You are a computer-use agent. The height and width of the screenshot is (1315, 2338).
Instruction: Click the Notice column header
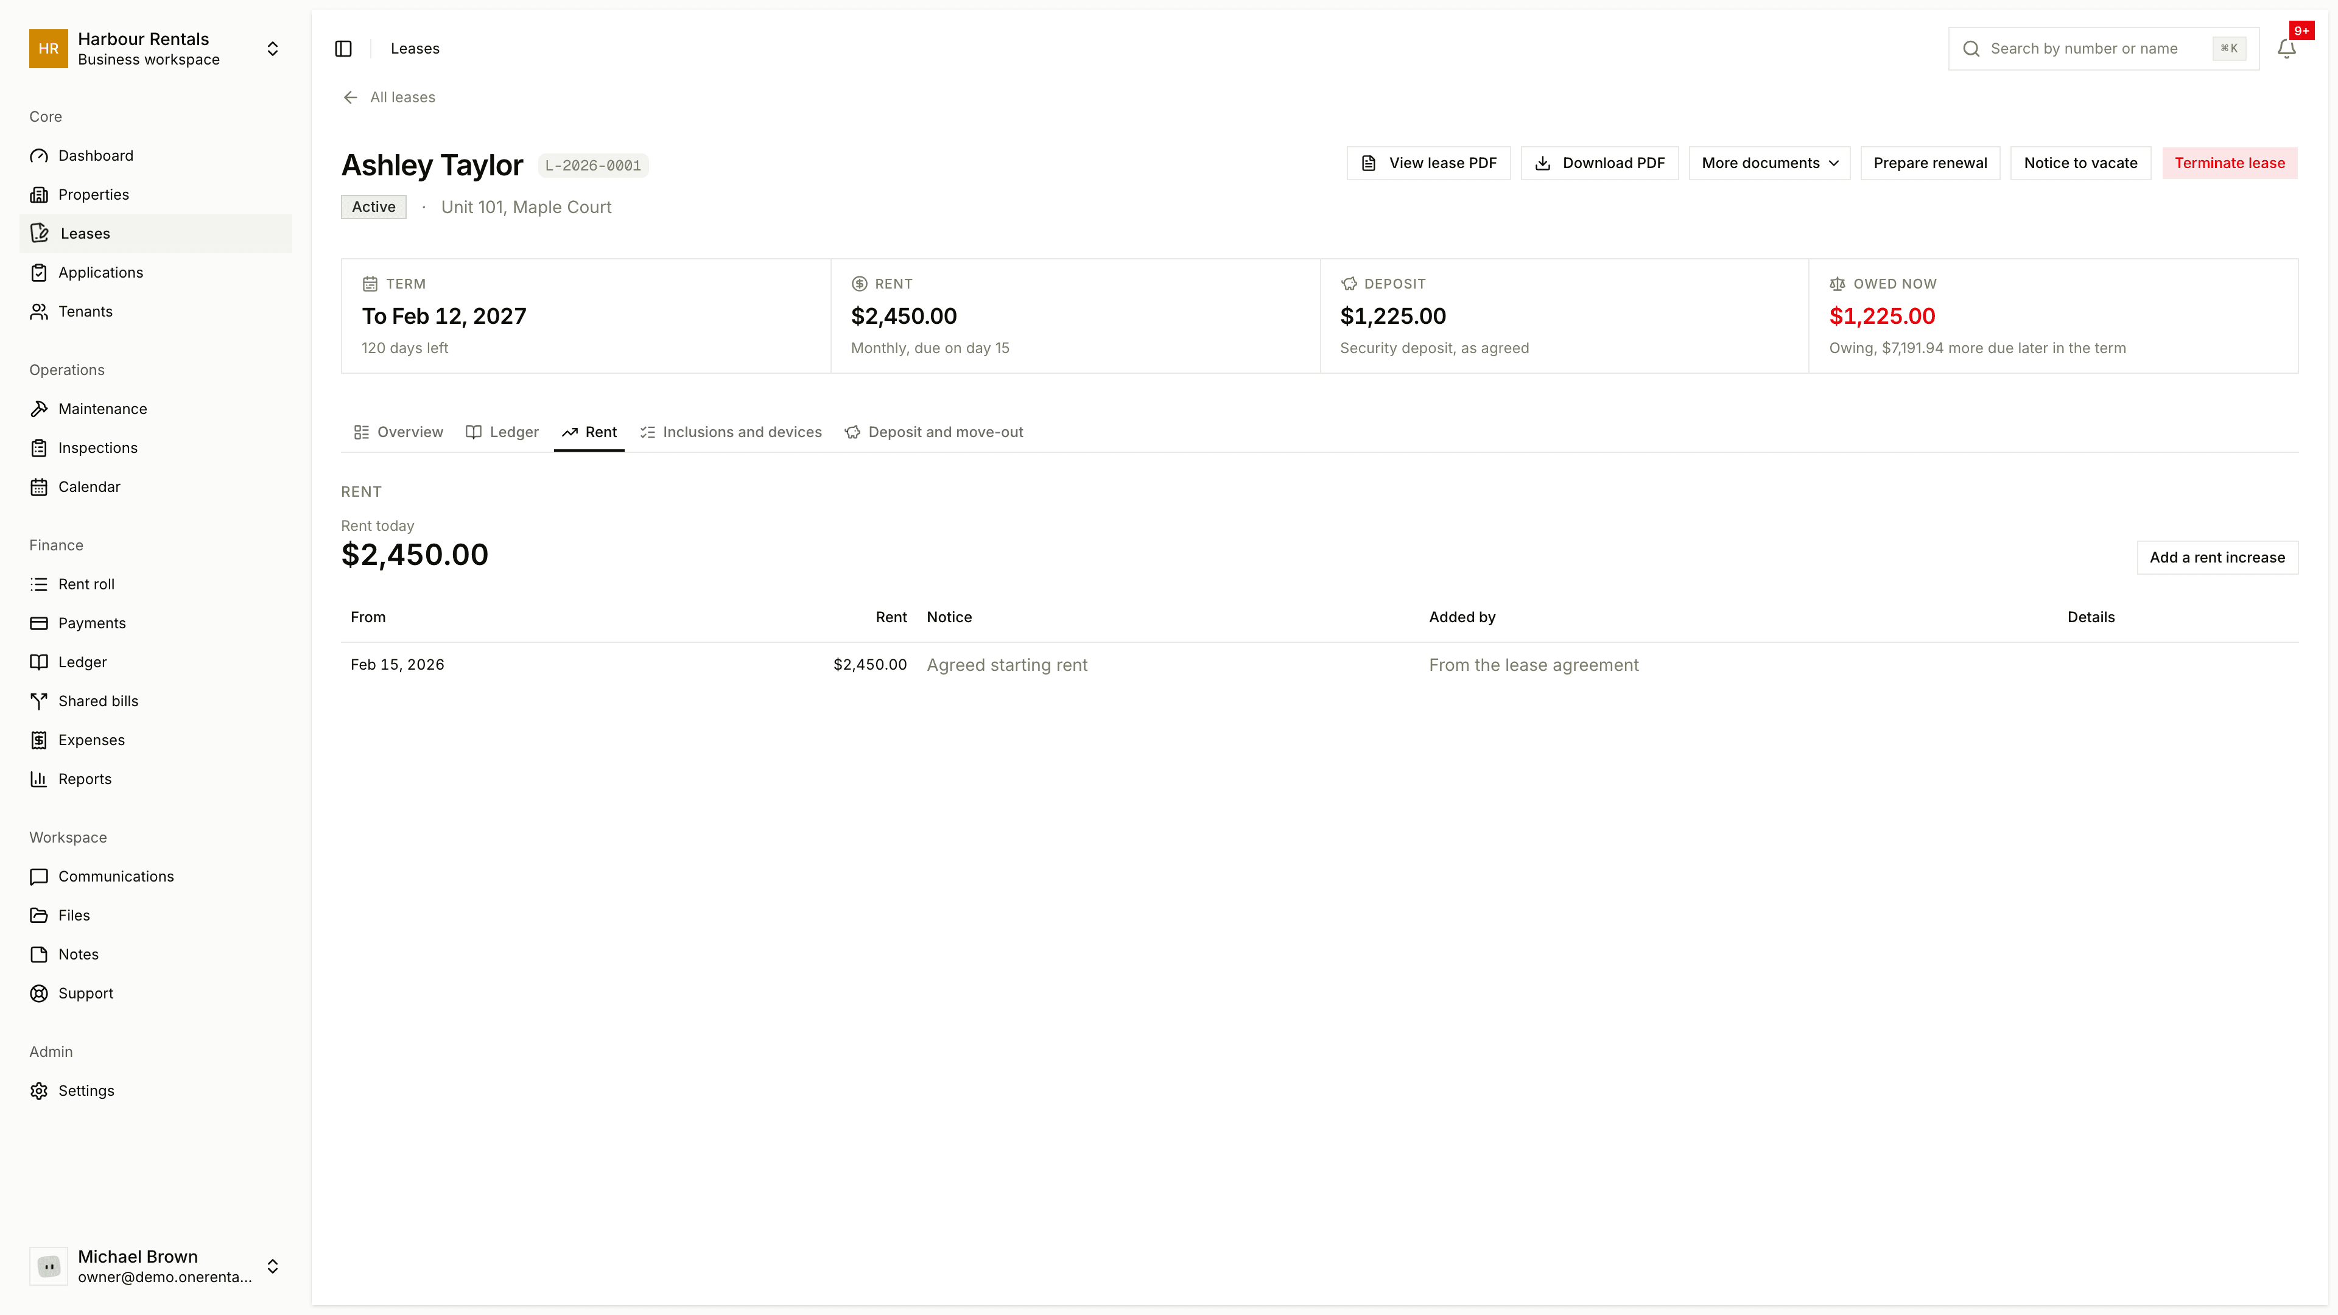coord(949,618)
